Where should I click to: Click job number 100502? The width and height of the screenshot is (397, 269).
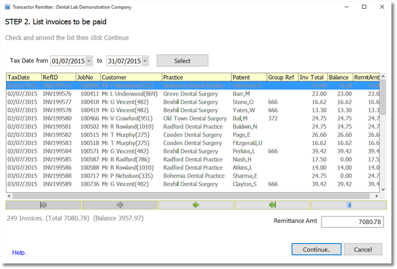click(x=90, y=126)
